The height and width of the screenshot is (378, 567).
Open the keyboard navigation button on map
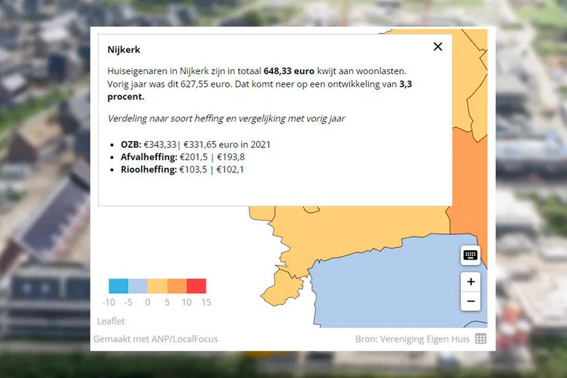[x=470, y=255]
